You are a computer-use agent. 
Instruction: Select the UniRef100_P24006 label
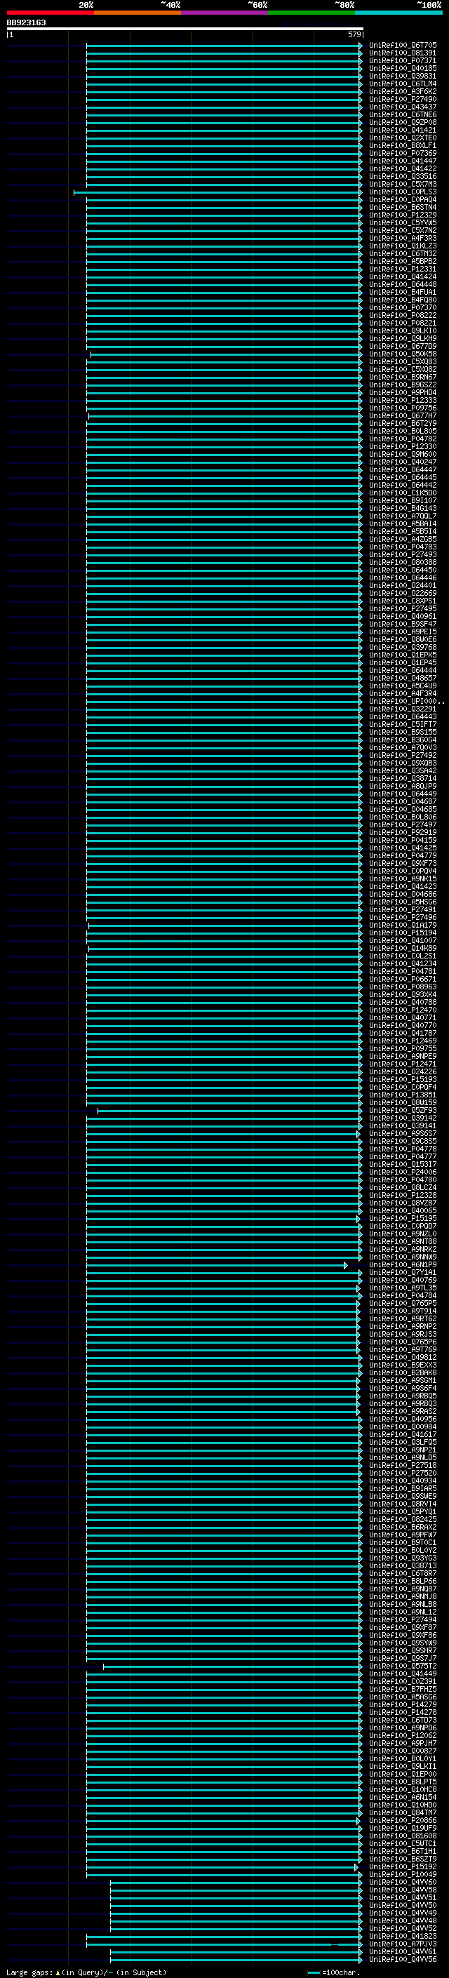[x=403, y=1172]
